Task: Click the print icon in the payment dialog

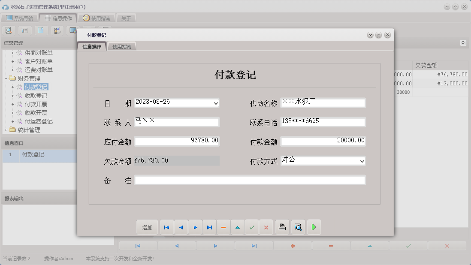Action: click(x=282, y=227)
